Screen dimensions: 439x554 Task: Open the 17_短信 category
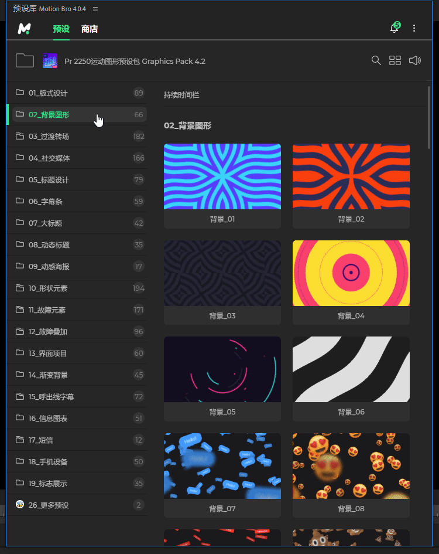click(x=80, y=440)
